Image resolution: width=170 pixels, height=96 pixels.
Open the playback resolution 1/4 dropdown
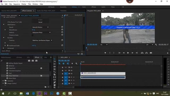pos(149,45)
